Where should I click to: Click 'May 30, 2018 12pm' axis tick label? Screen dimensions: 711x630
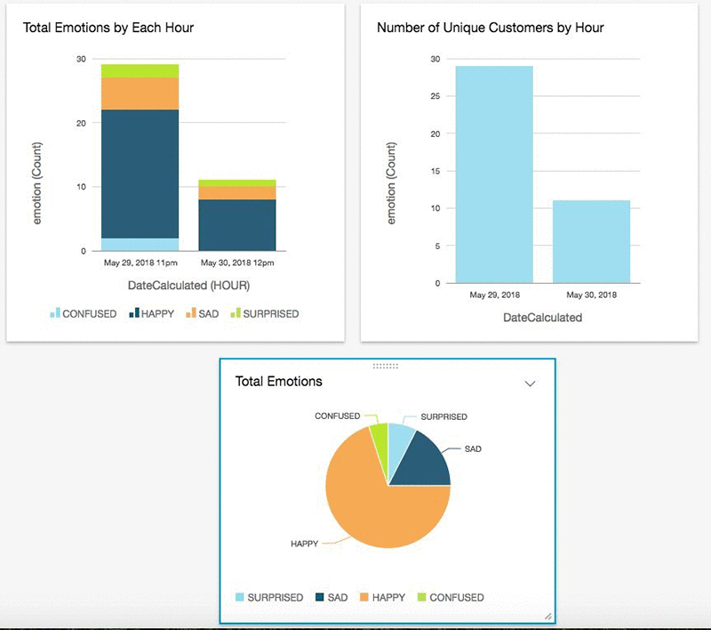pyautogui.click(x=237, y=262)
